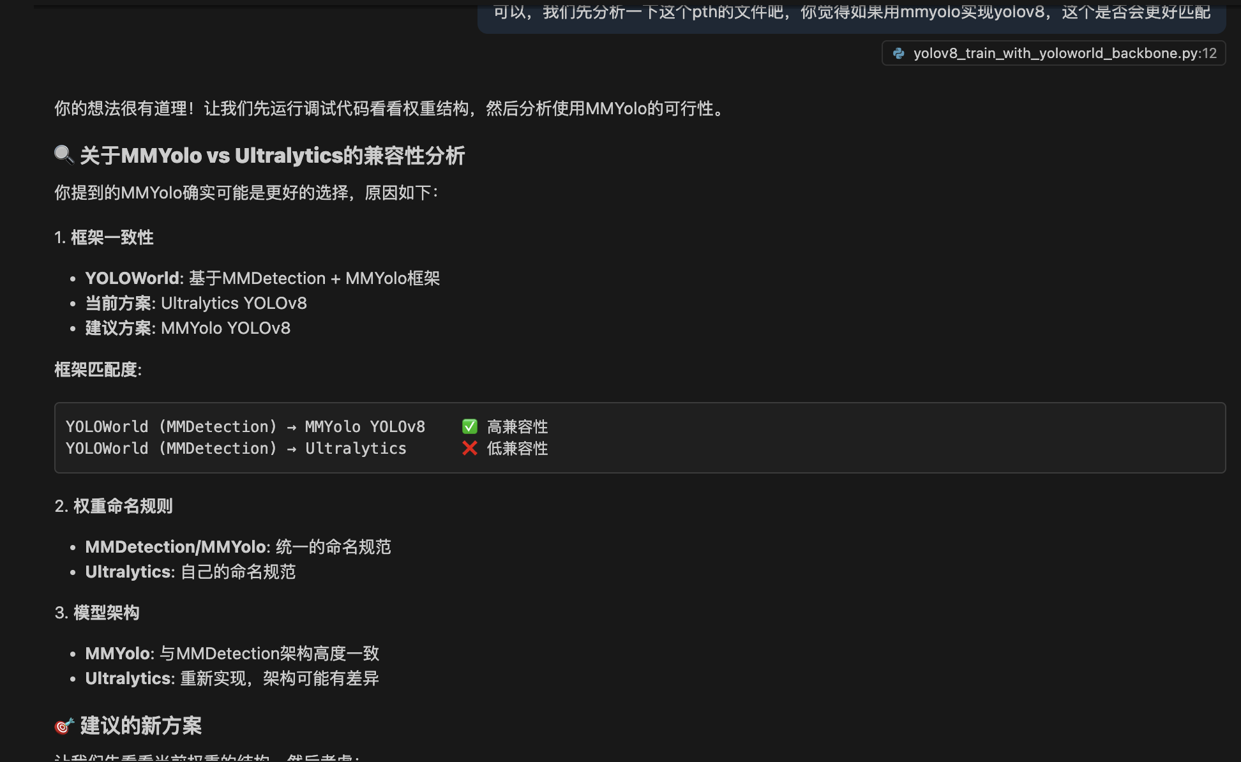Viewport: 1241px width, 762px height.
Task: Click the bullet 'Ultralytics: 自己的命名规范'
Action: (x=190, y=572)
